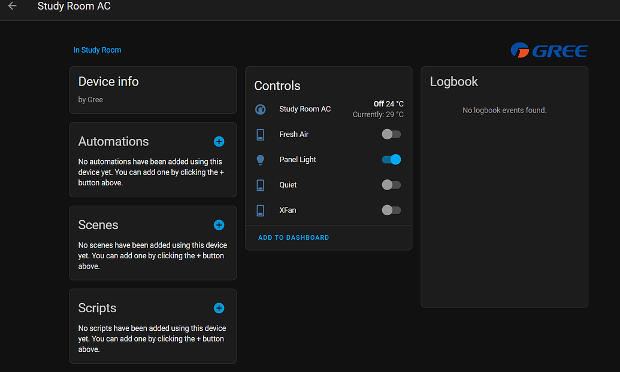The width and height of the screenshot is (620, 372).
Task: Toggle the XFan switch on
Action: point(391,211)
